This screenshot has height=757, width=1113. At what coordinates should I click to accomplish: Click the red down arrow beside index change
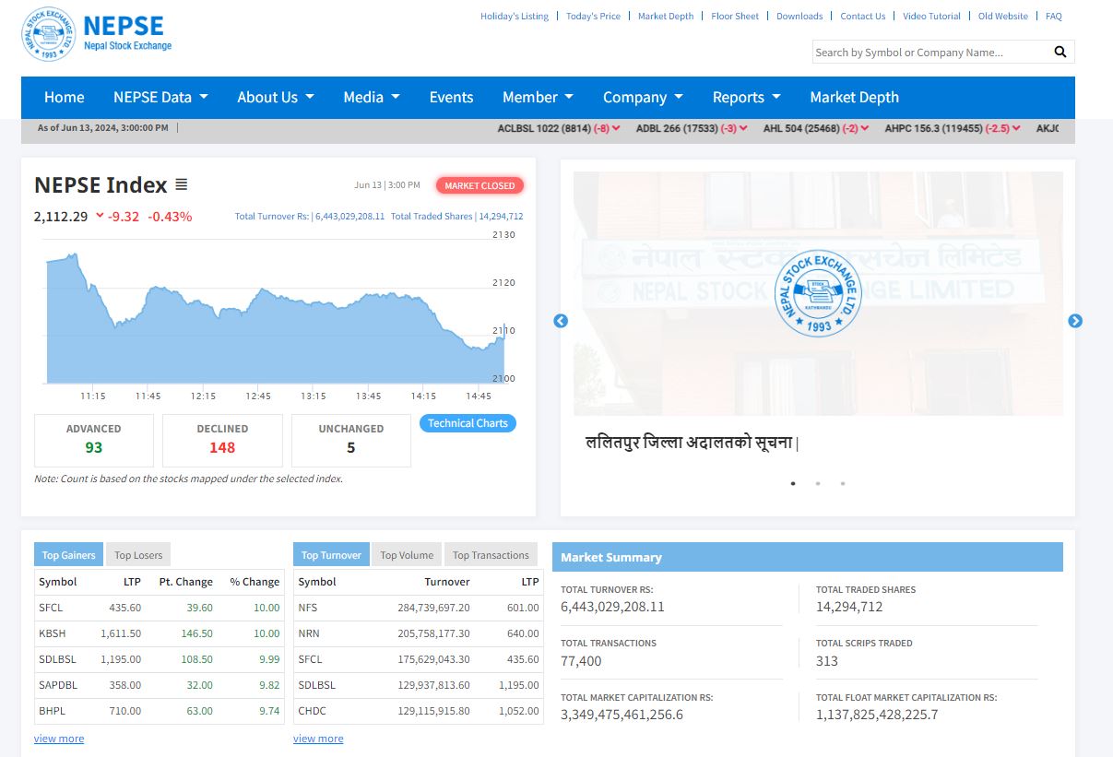(x=100, y=217)
